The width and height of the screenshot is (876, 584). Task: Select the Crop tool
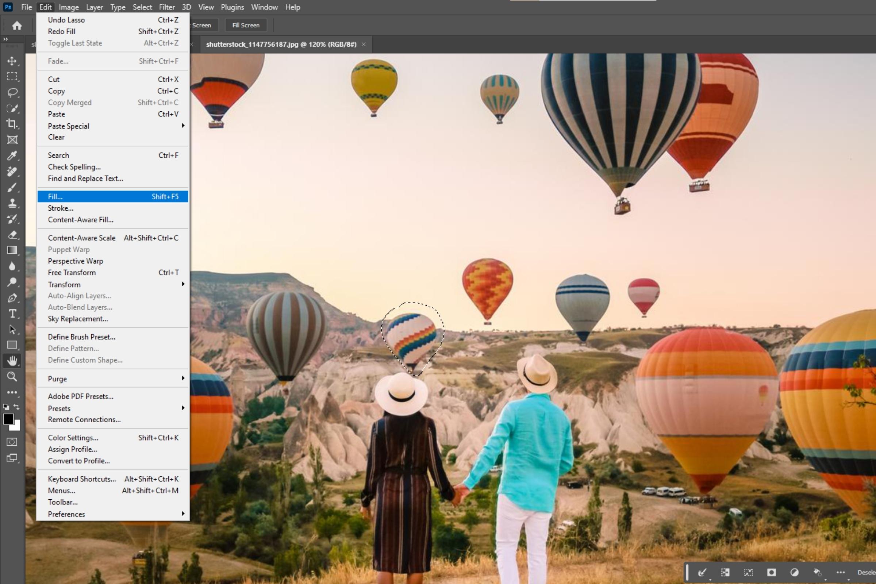(12, 124)
